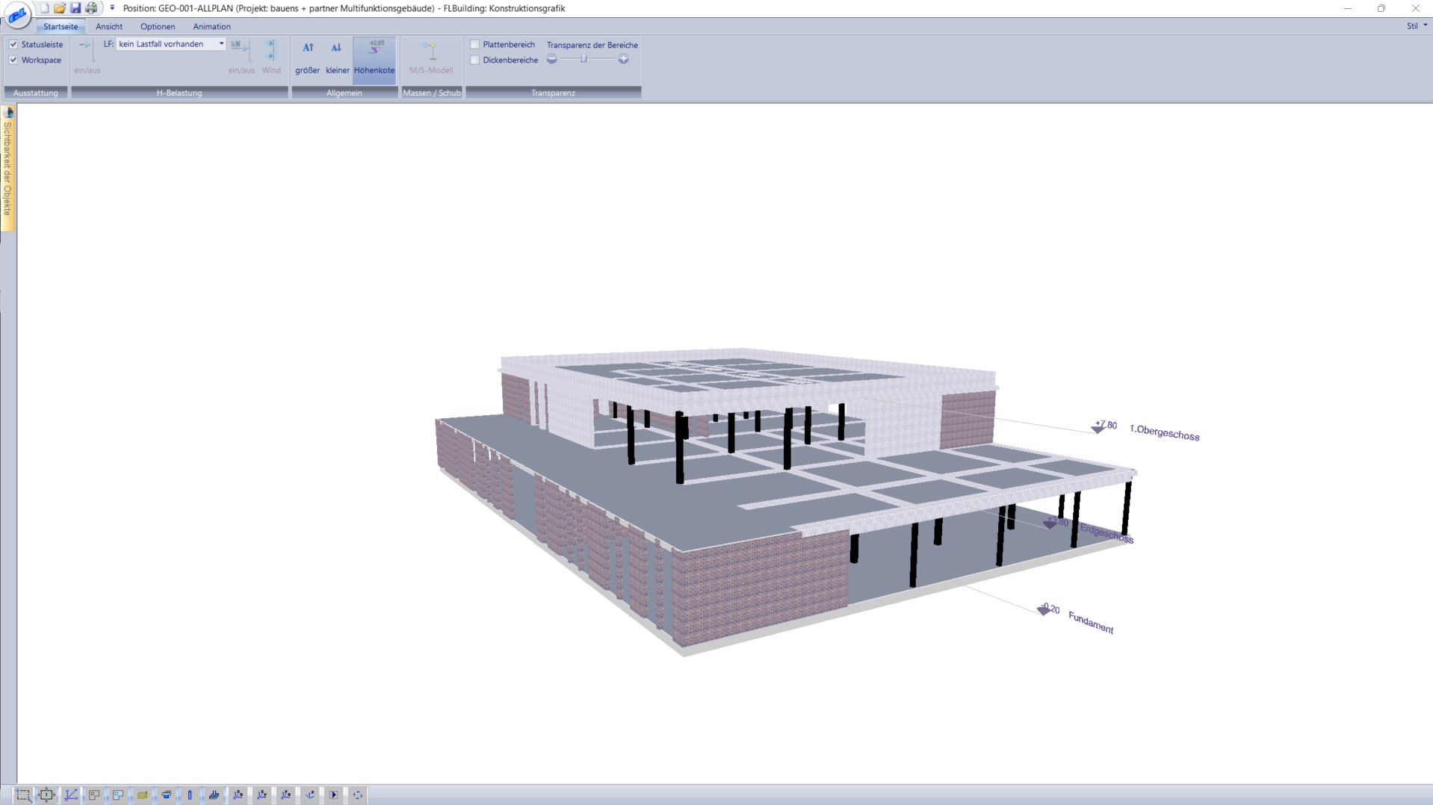Expand the quick access toolbar customization arrow

112,8
